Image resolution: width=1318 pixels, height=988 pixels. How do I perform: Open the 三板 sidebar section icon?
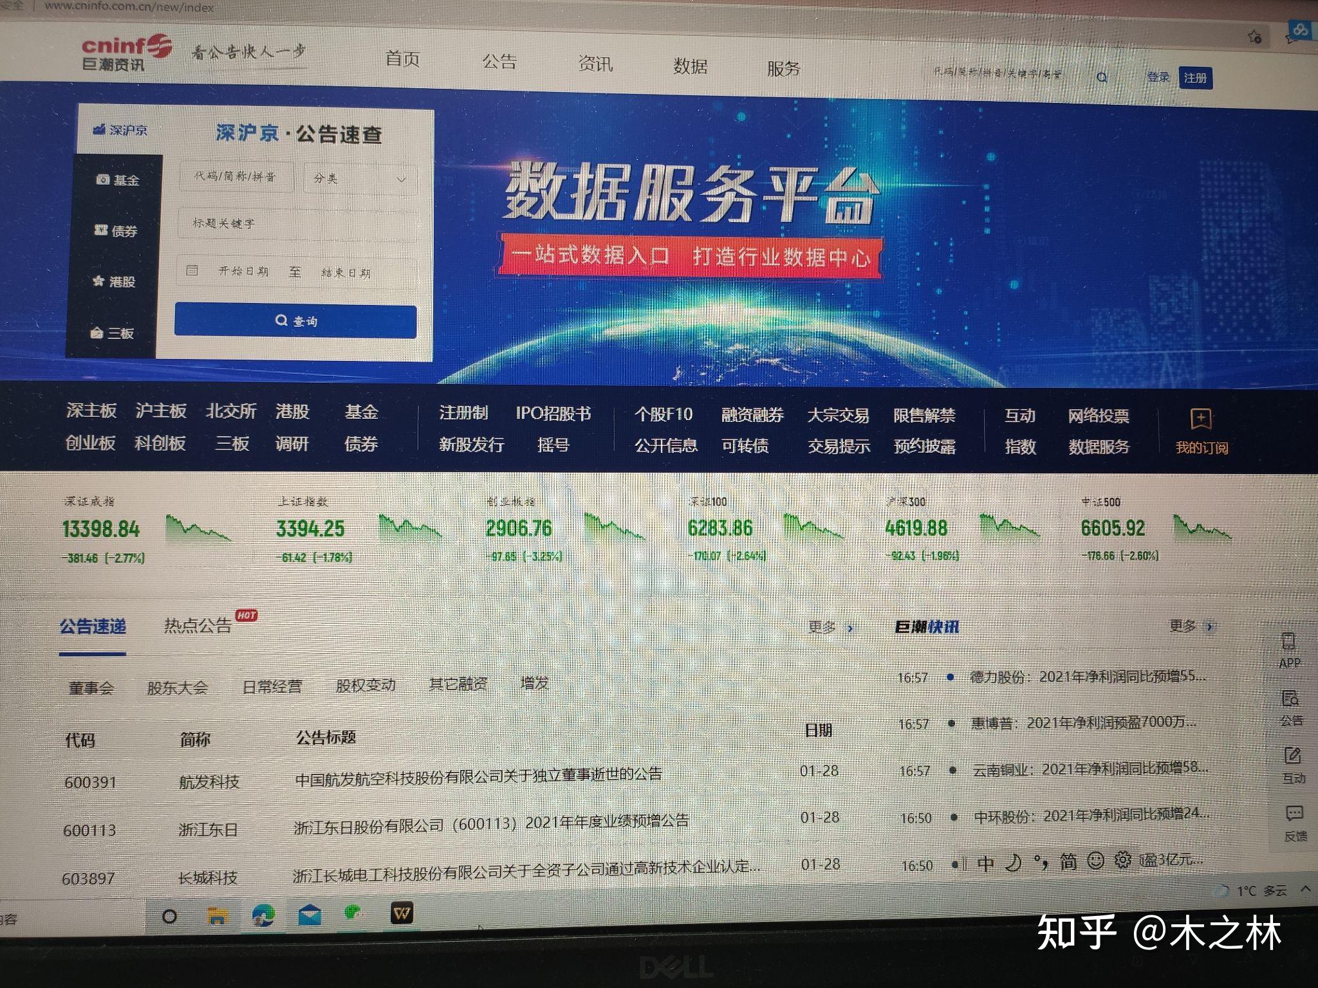point(98,333)
